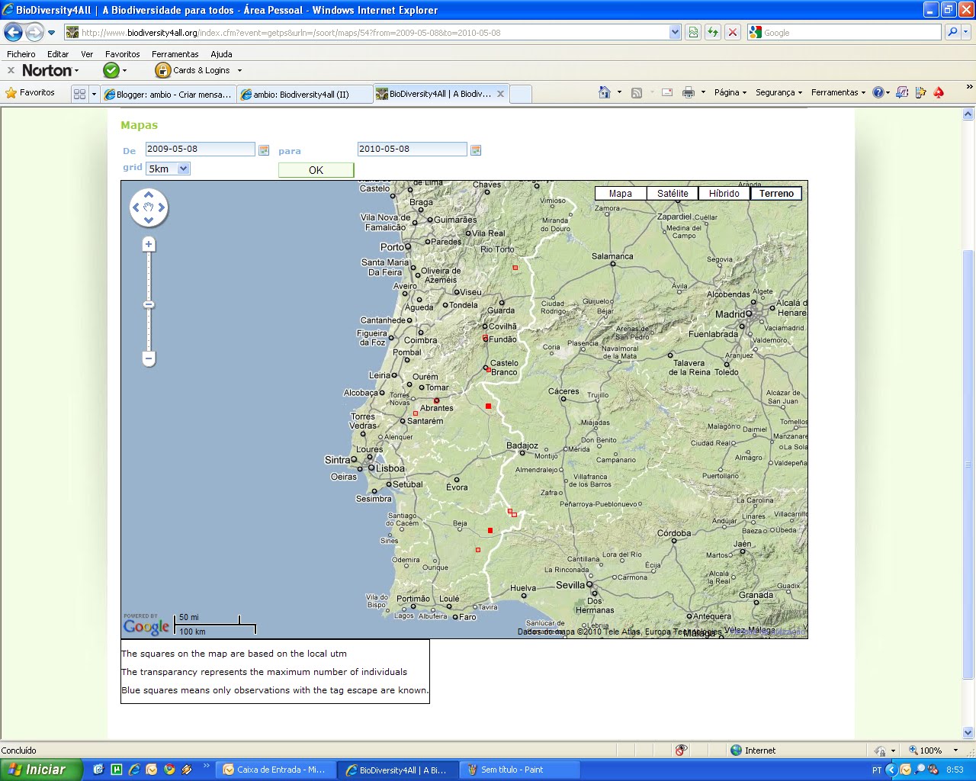Pan the map down with the arrow
The height and width of the screenshot is (781, 976).
(x=149, y=220)
